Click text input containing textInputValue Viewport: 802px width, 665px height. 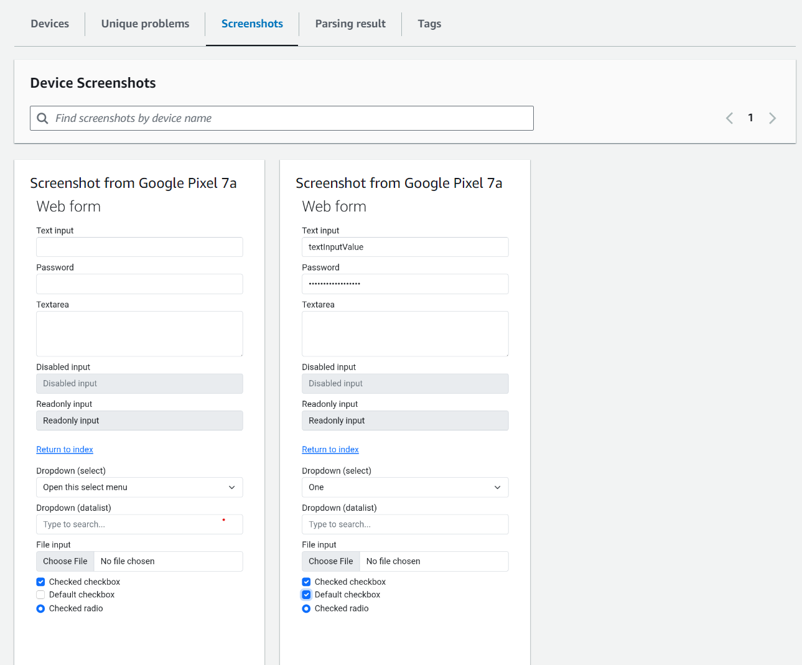point(405,247)
